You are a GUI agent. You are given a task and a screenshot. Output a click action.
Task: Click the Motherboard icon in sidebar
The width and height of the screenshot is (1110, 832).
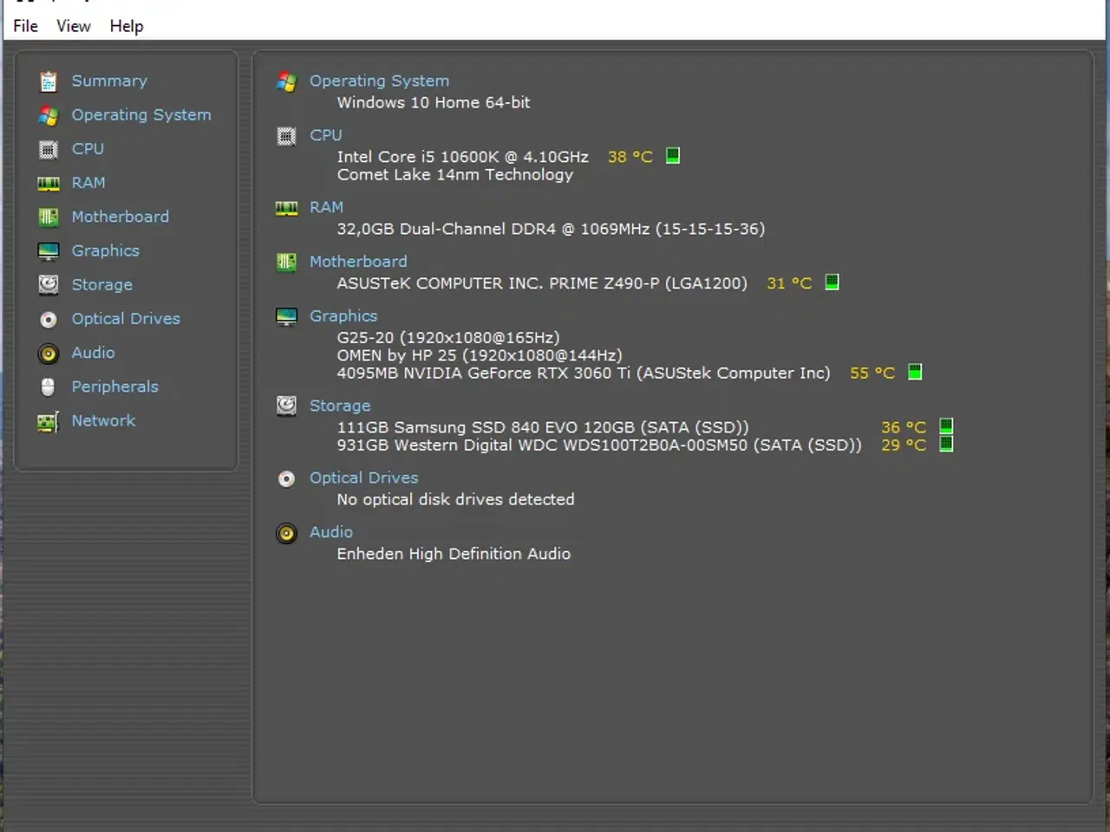[49, 217]
